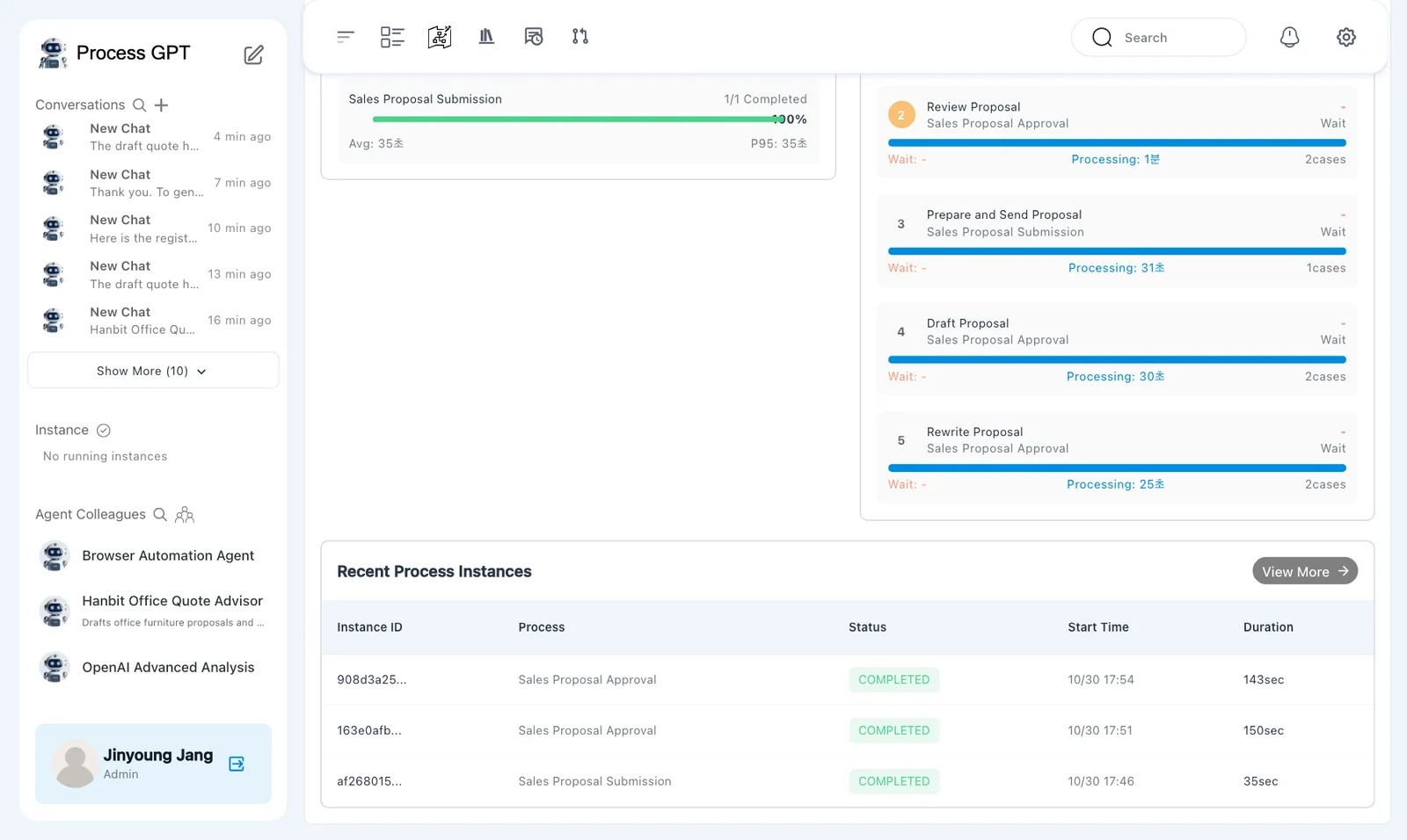The width and height of the screenshot is (1407, 840).
Task: Open the Rewrite Proposal card
Action: click(1117, 458)
